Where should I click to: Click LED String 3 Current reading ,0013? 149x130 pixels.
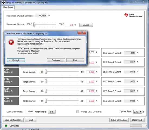[129, 72]
